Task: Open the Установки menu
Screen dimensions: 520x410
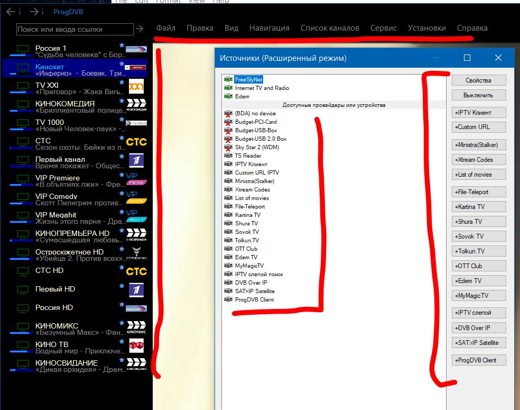Action: [x=426, y=28]
